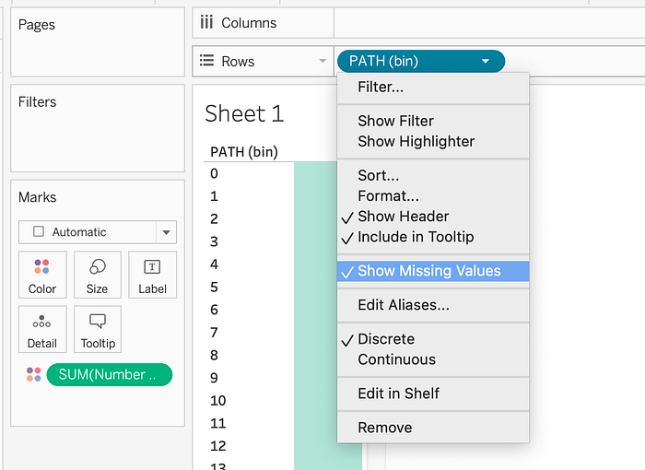Expand the Rows shelf dropdown arrow
The height and width of the screenshot is (470, 645).
pos(322,62)
